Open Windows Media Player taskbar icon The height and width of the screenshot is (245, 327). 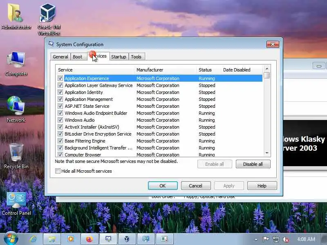tap(70, 239)
